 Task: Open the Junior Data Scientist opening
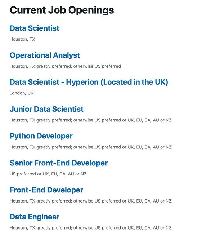click(x=46, y=109)
